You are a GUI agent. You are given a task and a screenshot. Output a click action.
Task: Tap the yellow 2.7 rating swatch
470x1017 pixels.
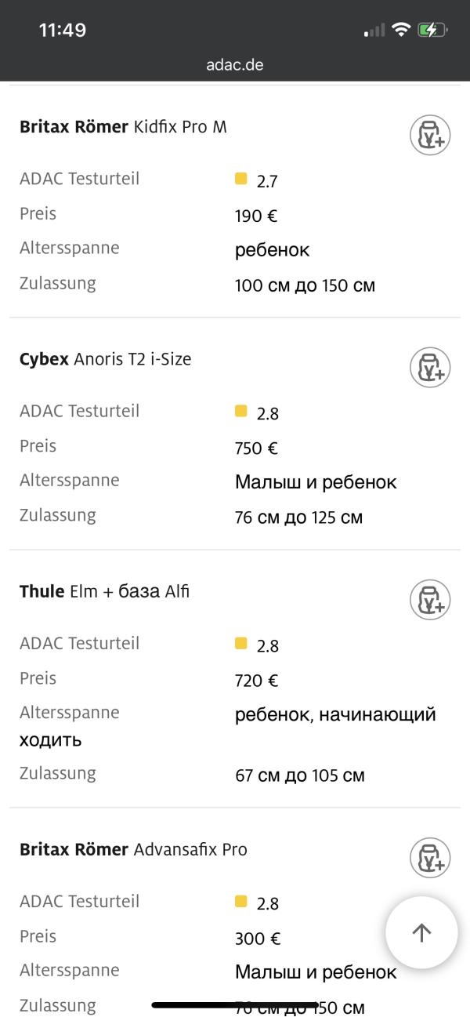tap(241, 179)
